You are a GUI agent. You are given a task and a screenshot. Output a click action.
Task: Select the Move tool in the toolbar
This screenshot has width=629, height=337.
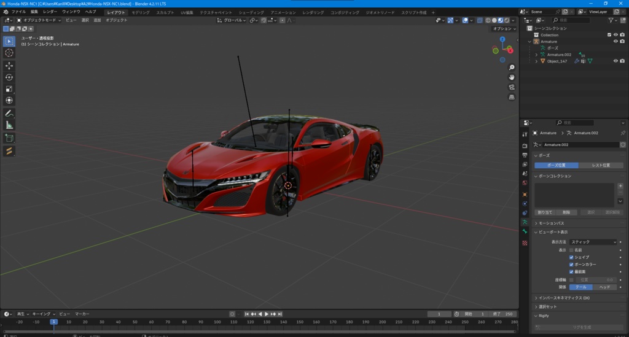point(9,65)
